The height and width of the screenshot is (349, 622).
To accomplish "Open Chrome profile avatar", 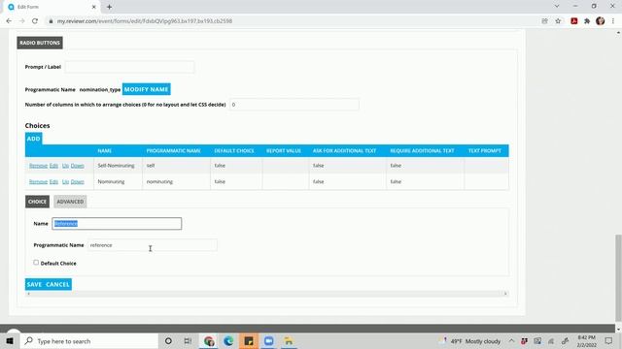I will click(600, 21).
